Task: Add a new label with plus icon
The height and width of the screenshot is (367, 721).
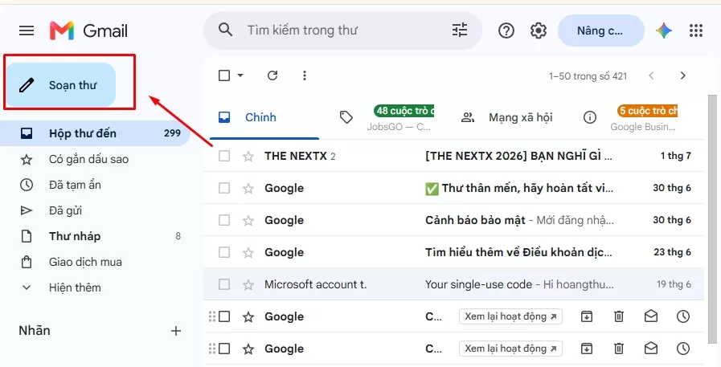Action: (x=176, y=331)
